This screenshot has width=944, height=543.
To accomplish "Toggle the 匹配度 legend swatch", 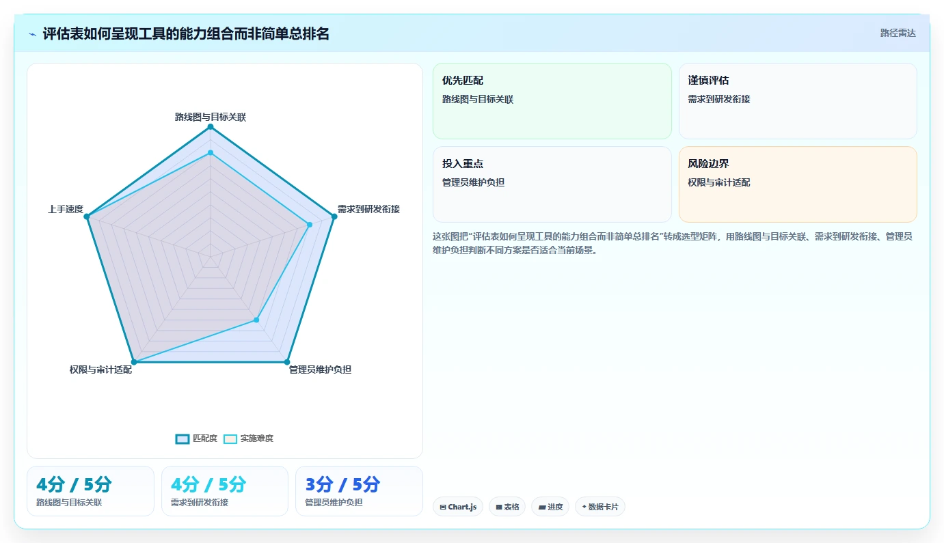I will coord(183,438).
